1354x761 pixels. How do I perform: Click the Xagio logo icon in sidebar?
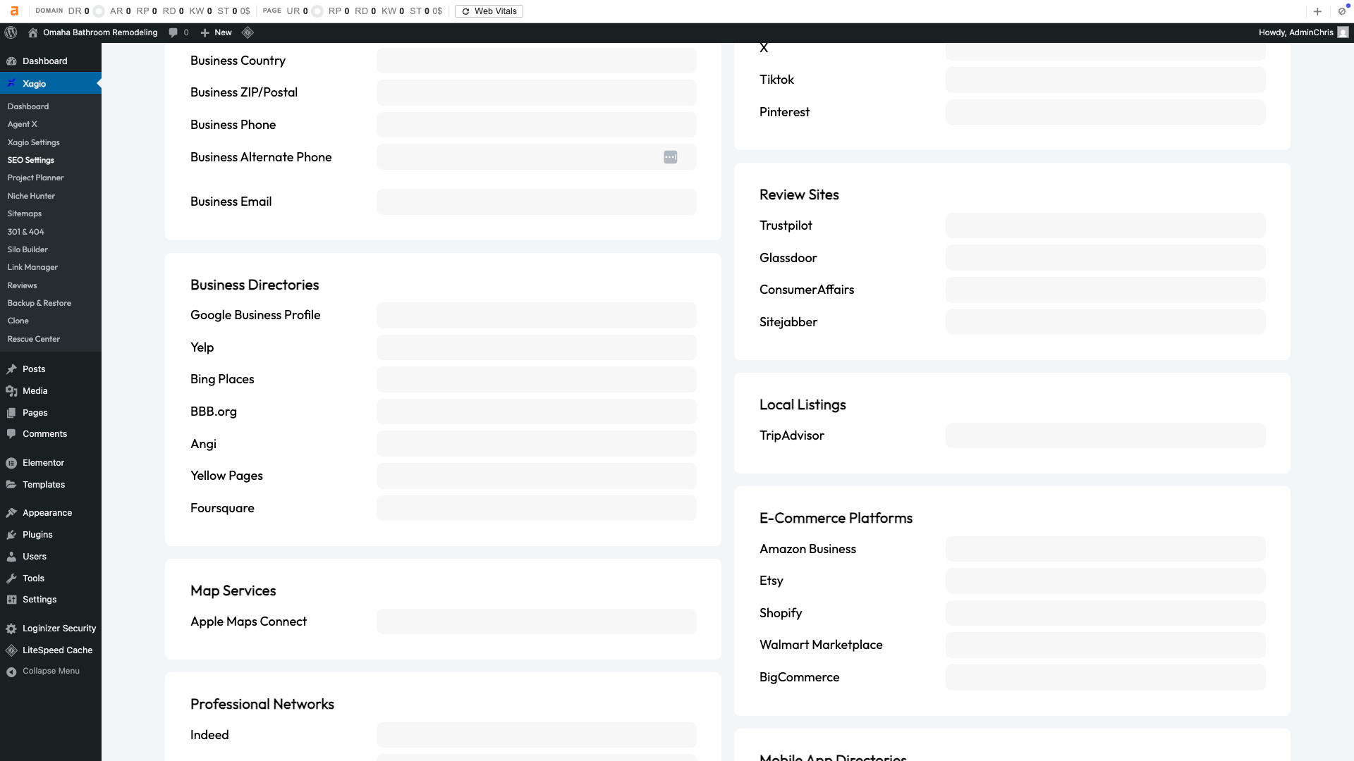(x=11, y=84)
